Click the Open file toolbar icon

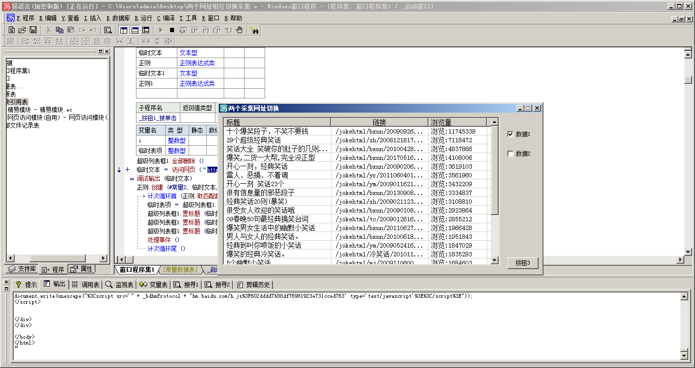click(x=22, y=30)
